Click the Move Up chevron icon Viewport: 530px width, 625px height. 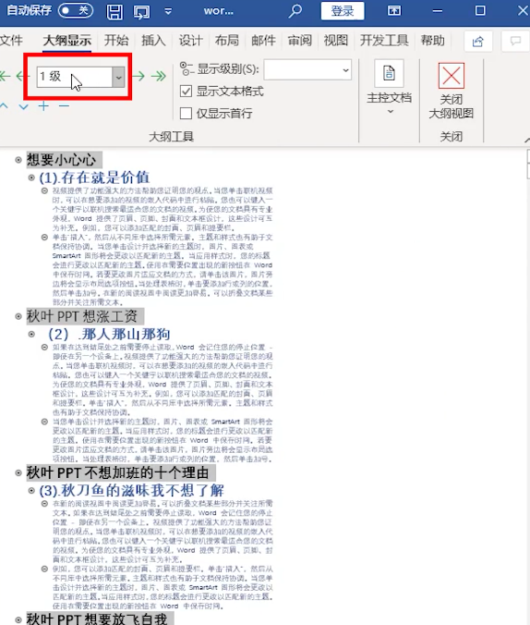pos(4,106)
